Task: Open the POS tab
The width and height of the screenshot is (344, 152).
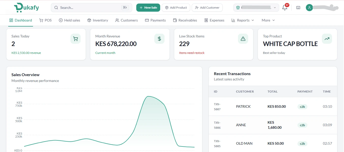Action: point(46,20)
